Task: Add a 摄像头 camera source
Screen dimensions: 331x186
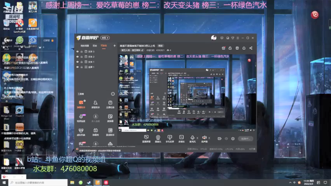Action: [x=158, y=139]
